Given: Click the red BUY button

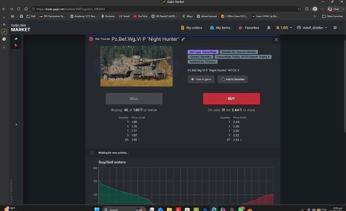Looking at the screenshot, I should [231, 99].
